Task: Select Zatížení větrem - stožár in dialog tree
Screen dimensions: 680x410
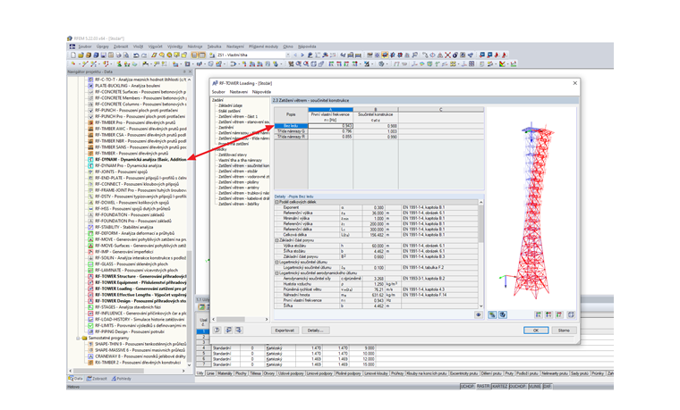Action: tap(238, 171)
